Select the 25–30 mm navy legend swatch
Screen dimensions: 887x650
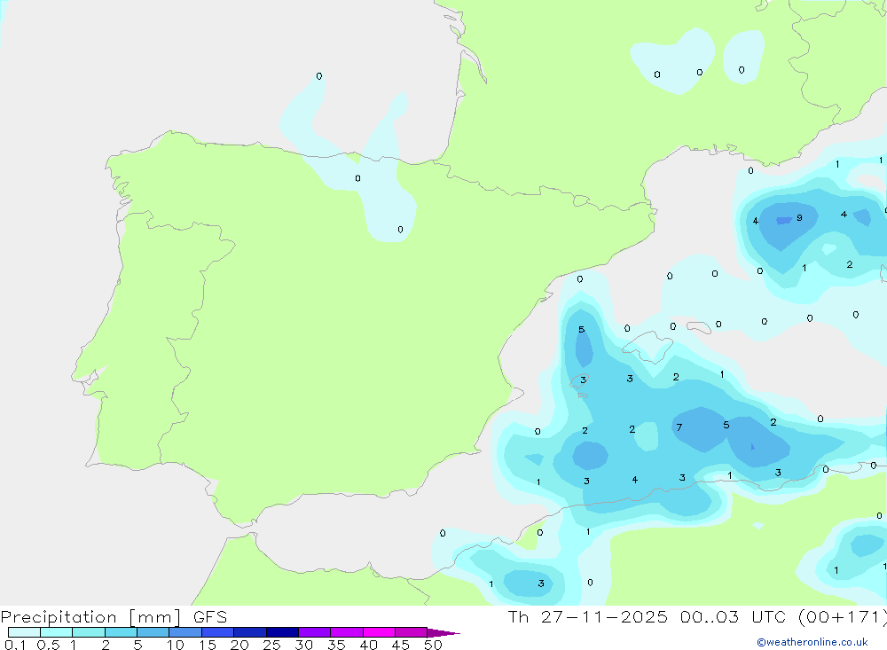pos(282,632)
